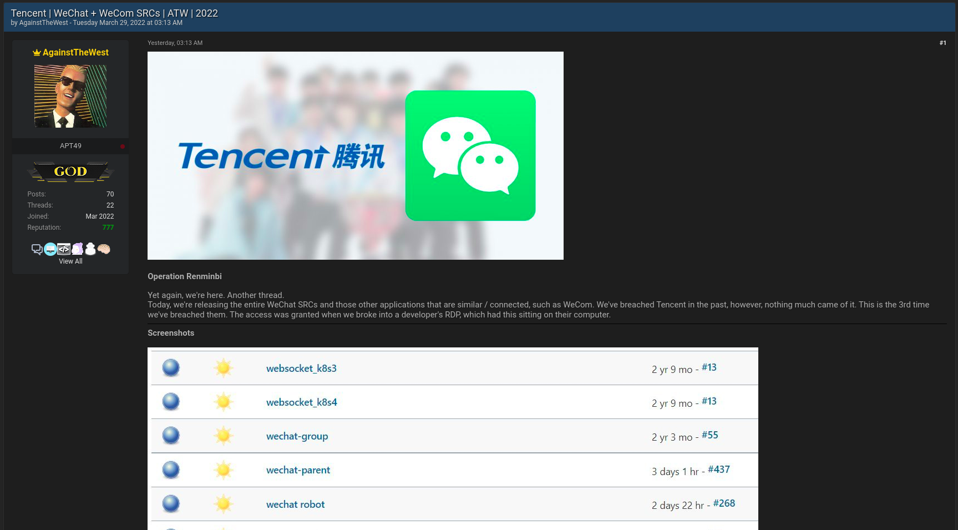Image resolution: width=958 pixels, height=530 pixels.
Task: Click the GOD rank banner
Action: click(70, 171)
